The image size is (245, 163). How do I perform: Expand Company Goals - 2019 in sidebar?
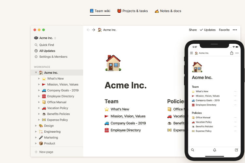coord(39,90)
